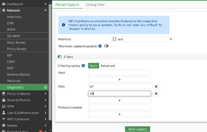Select Basic filtering syntax button
Screen dimensions: 207x132
94,66
